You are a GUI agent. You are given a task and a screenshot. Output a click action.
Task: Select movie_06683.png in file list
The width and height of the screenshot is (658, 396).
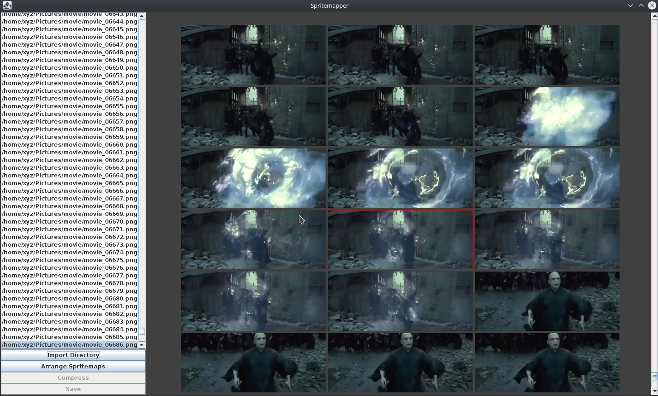70,321
